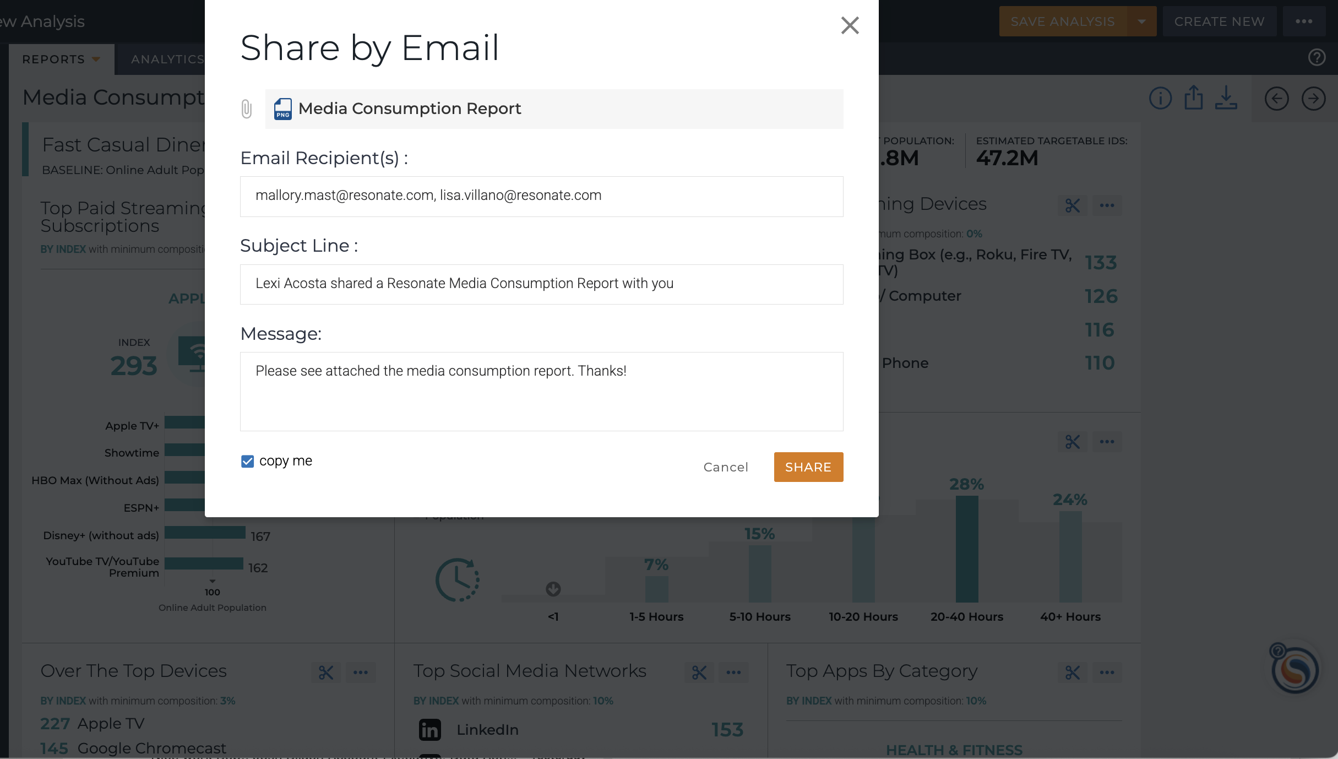Click the help question mark icon
1338x759 pixels.
[1317, 57]
